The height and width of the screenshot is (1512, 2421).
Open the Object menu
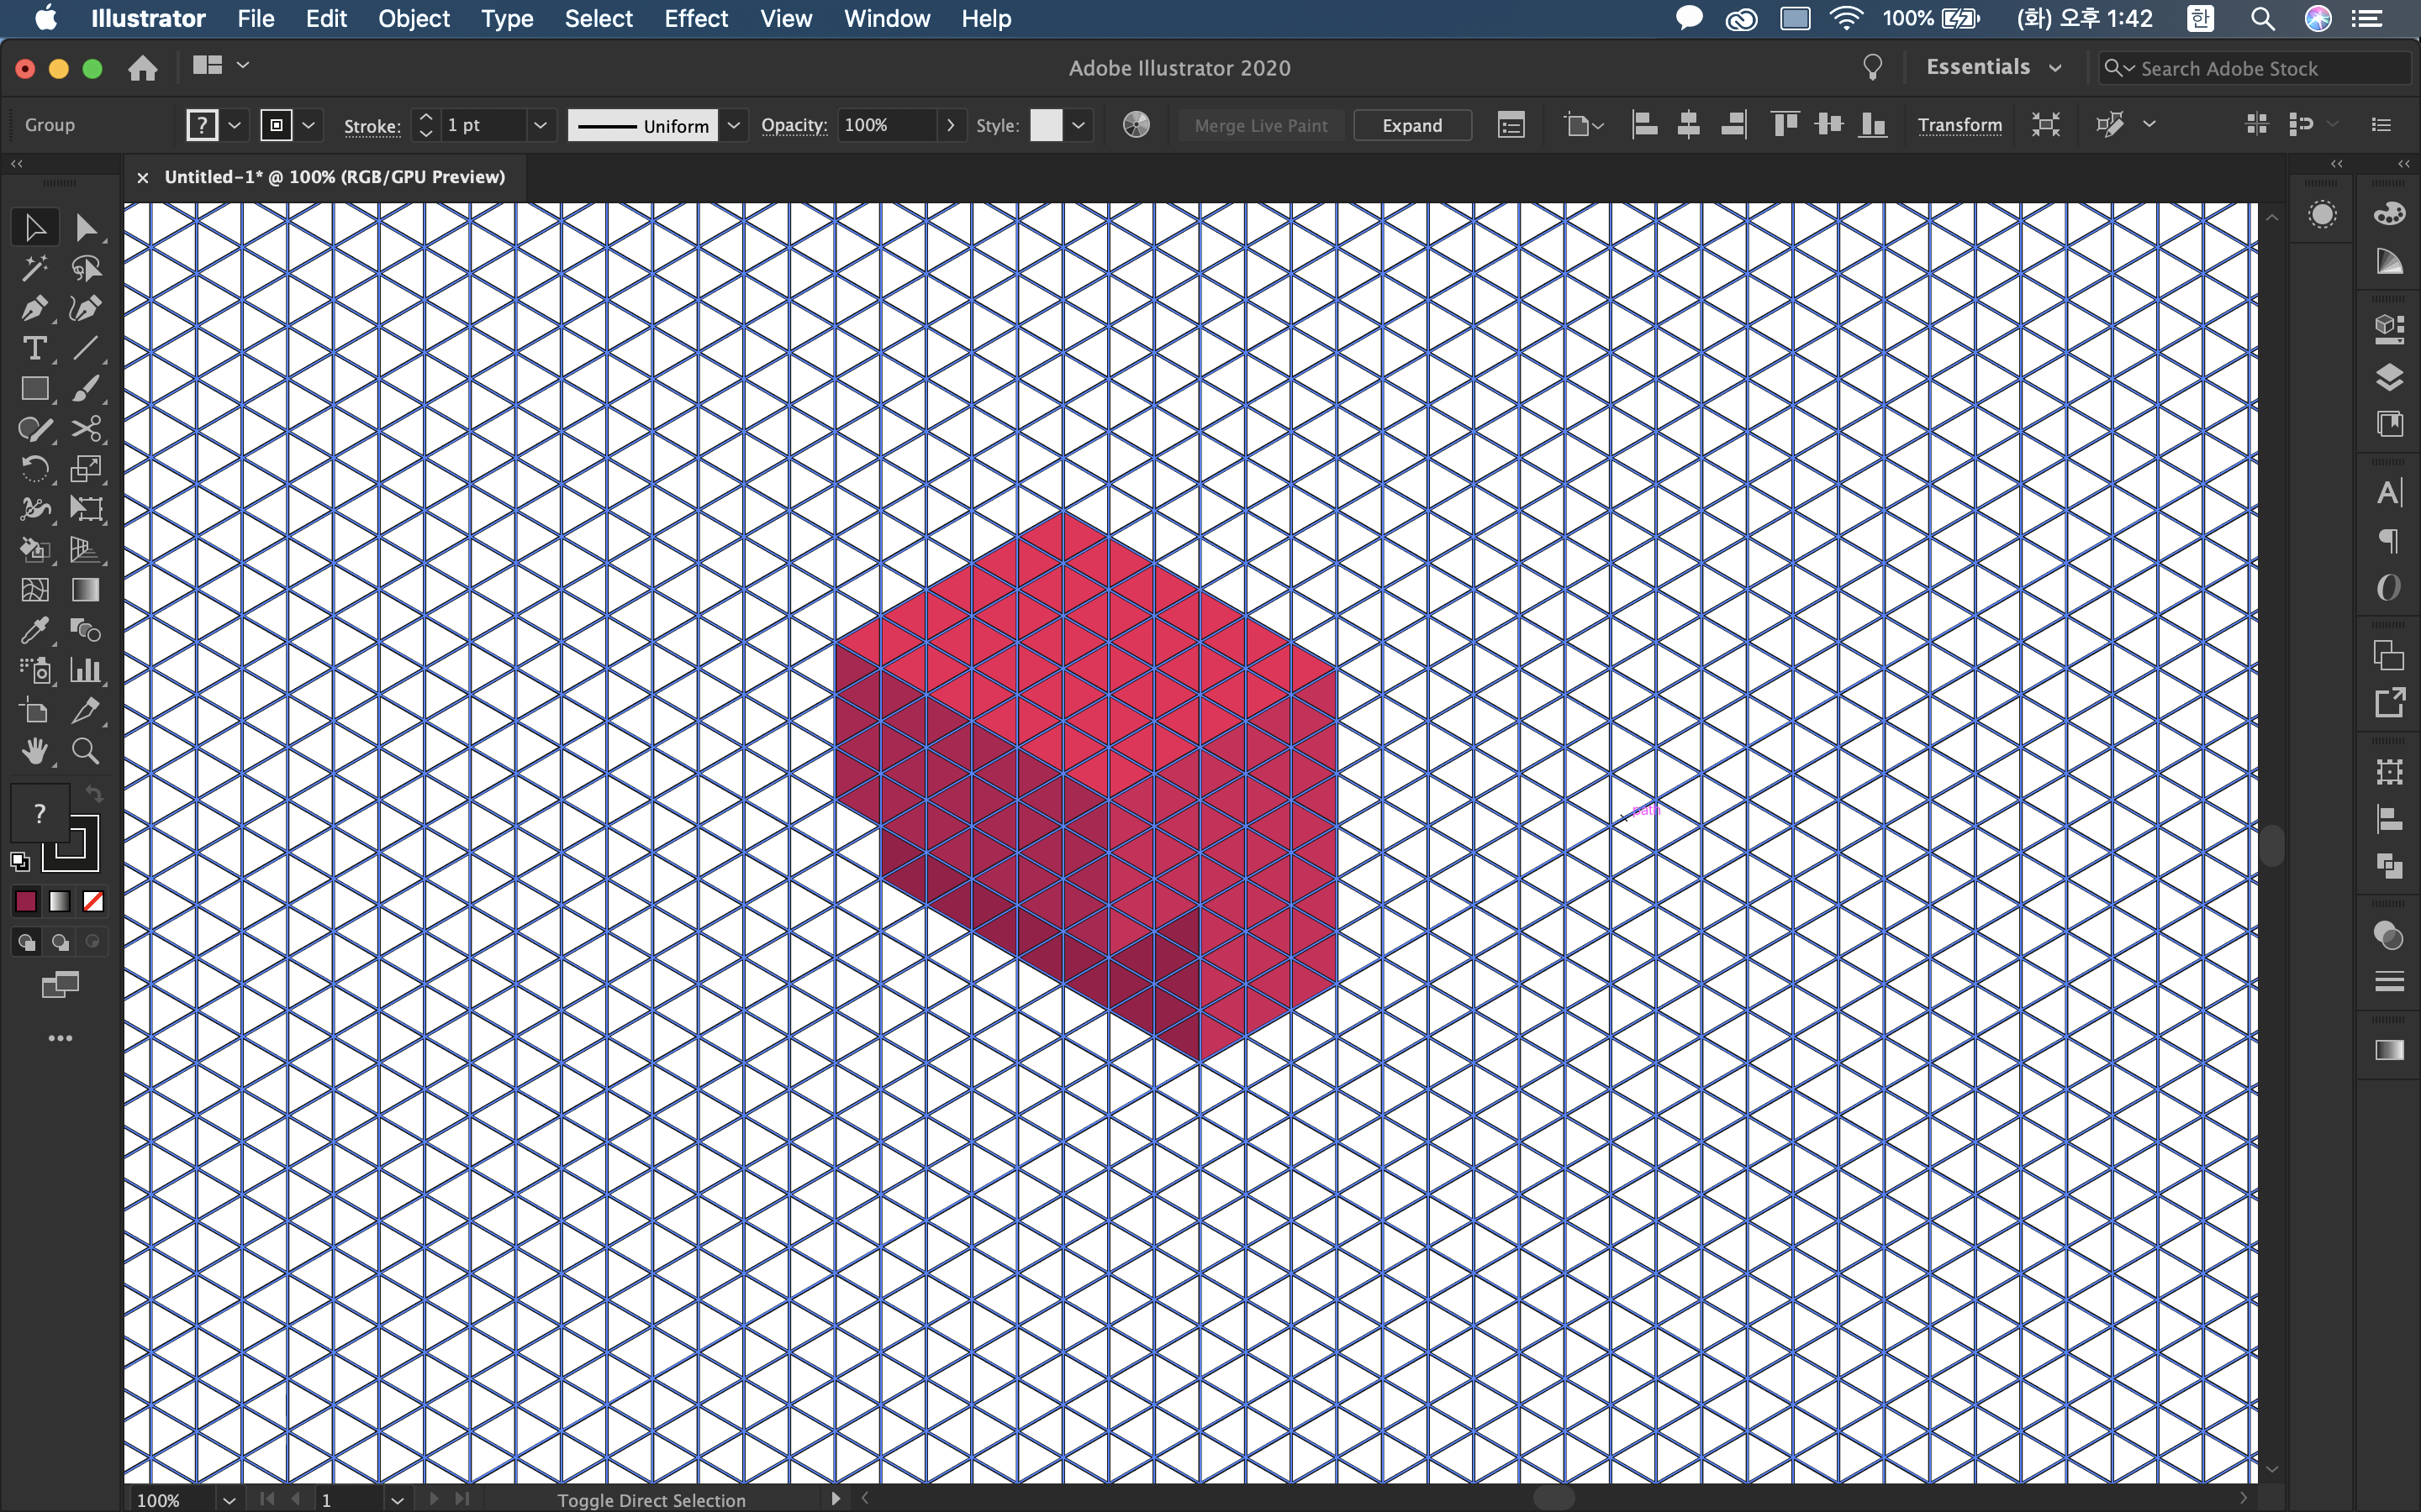tap(414, 18)
